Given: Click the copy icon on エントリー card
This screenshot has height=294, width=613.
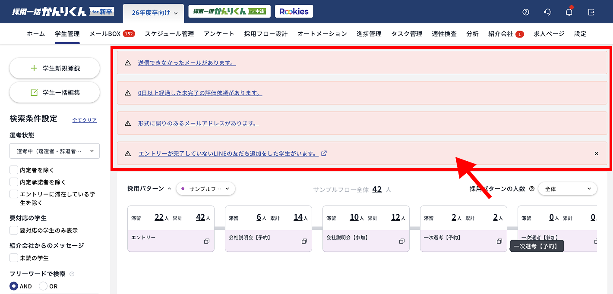Looking at the screenshot, I should (x=207, y=241).
